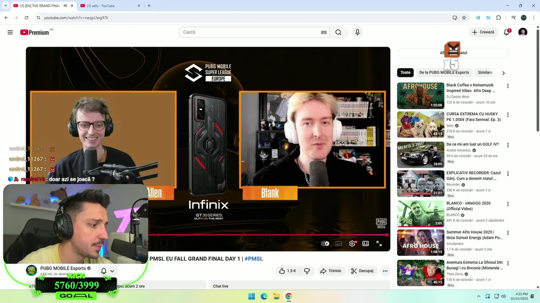Click the Trimite share button
Image resolution: width=540 pixels, height=303 pixels.
pyautogui.click(x=331, y=271)
